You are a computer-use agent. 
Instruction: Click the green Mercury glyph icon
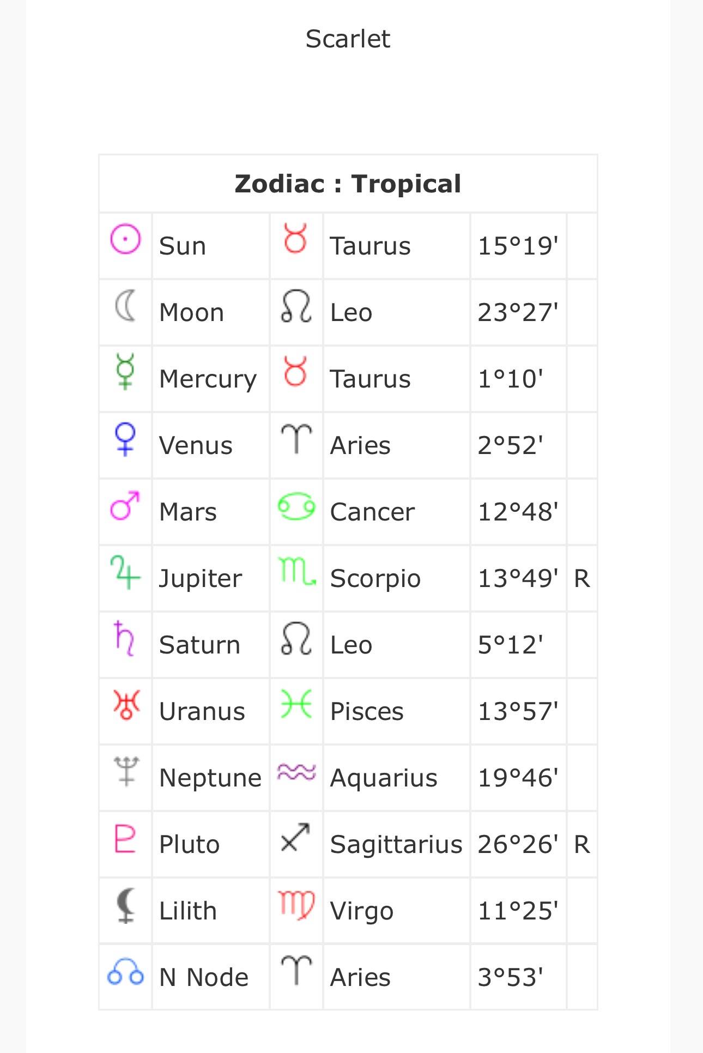click(x=125, y=371)
